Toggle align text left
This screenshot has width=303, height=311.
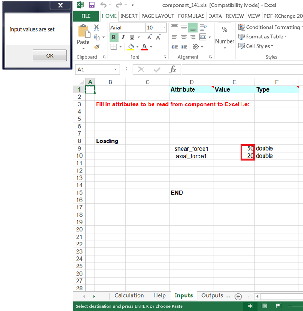pyautogui.click(x=175, y=37)
